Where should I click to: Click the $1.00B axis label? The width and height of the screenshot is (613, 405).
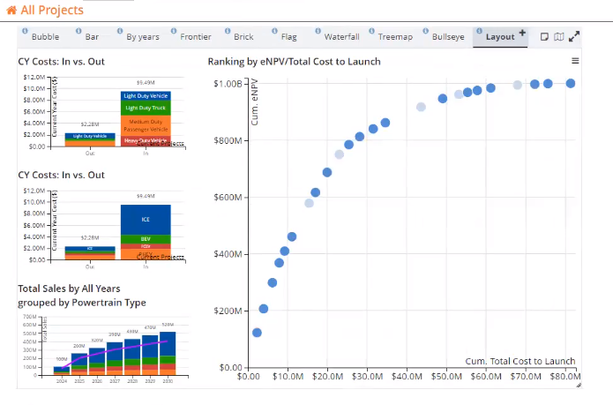[228, 84]
